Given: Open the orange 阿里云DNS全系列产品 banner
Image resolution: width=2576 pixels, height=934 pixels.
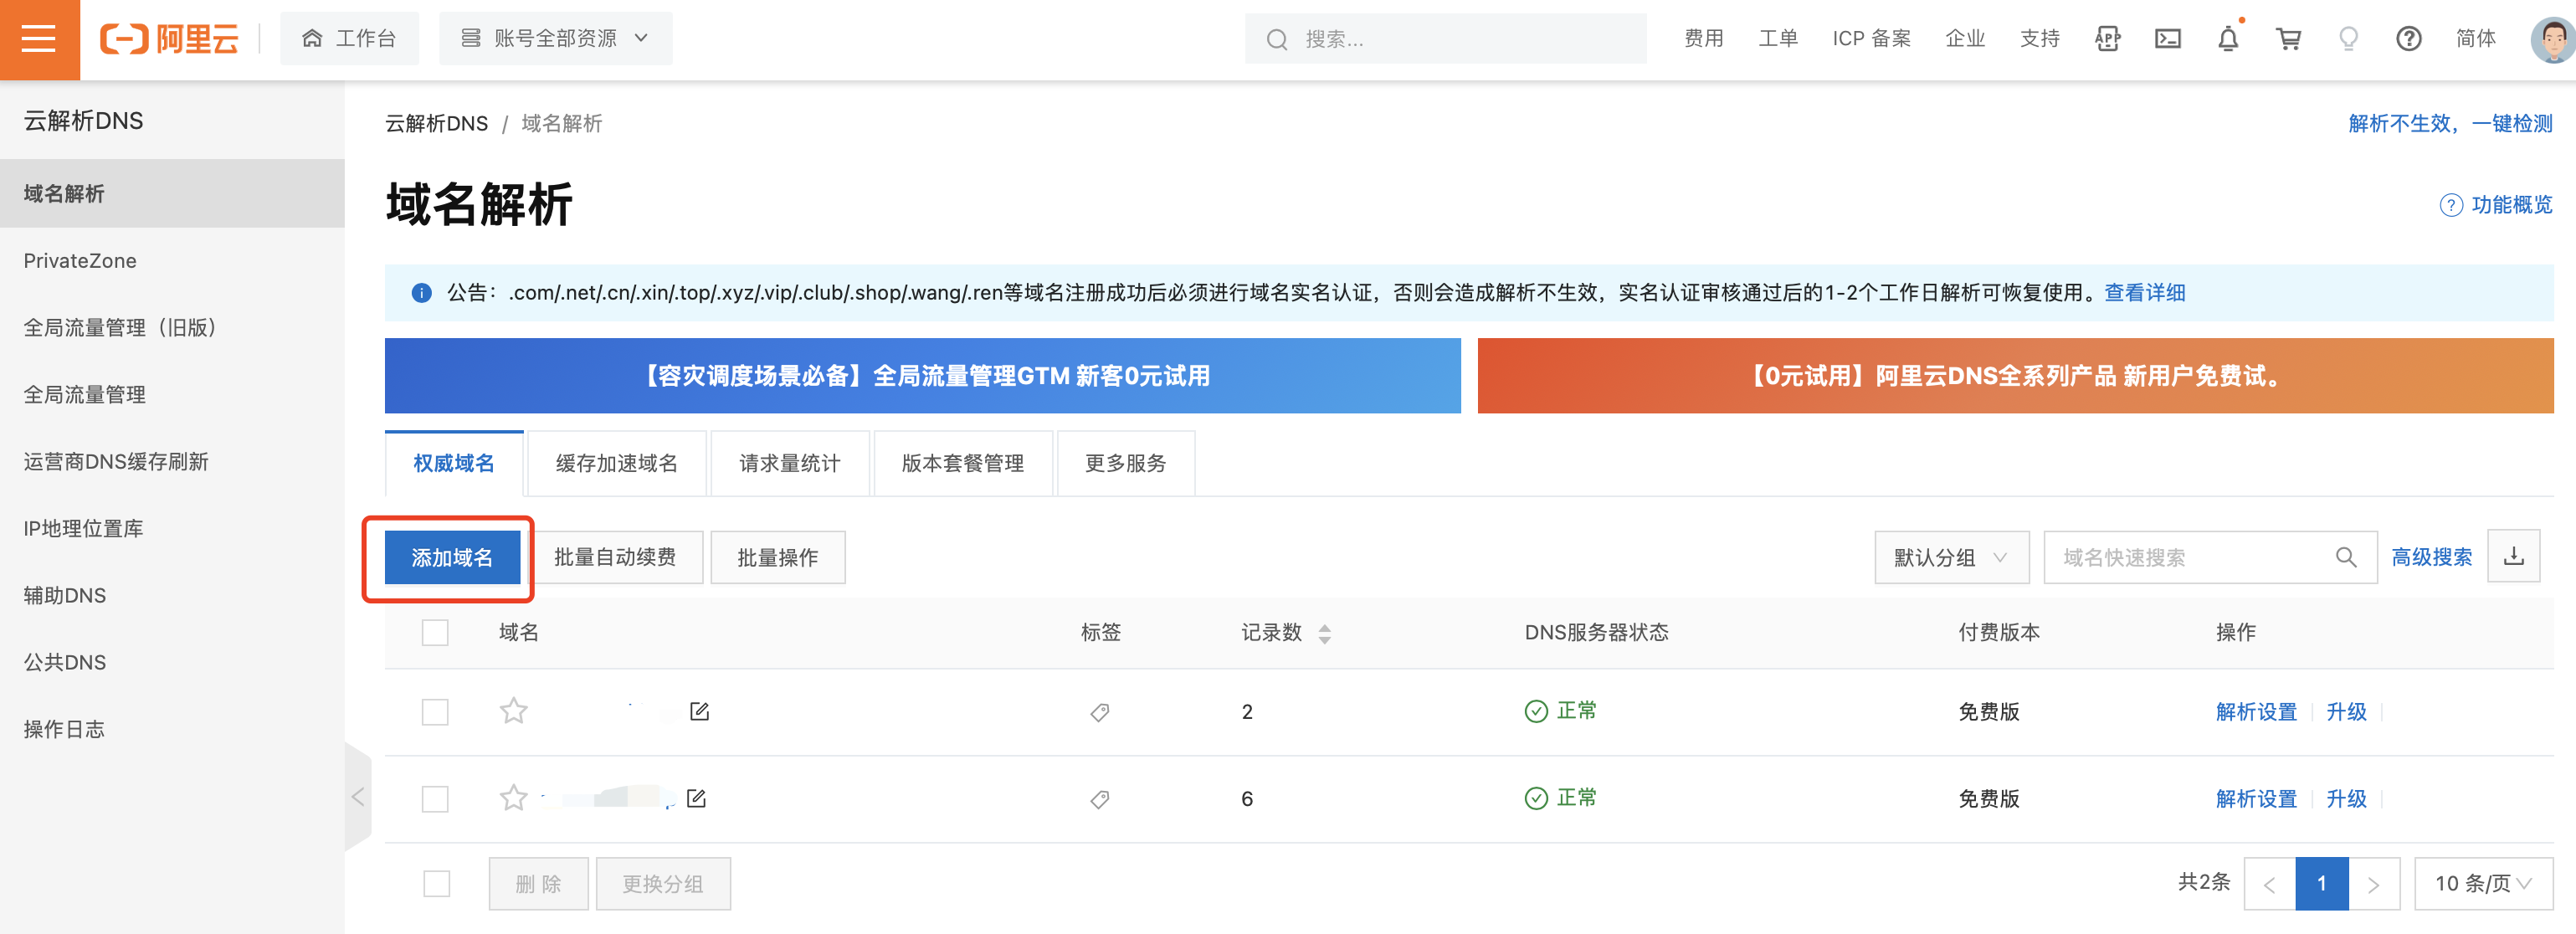Looking at the screenshot, I should coord(2015,375).
